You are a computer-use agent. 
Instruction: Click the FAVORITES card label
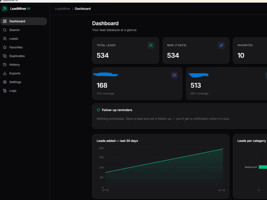pyautogui.click(x=245, y=45)
